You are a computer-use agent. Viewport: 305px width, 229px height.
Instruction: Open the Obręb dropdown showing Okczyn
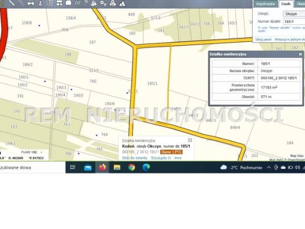point(294,14)
